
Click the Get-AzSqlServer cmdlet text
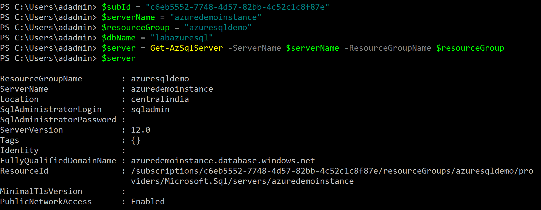point(186,48)
